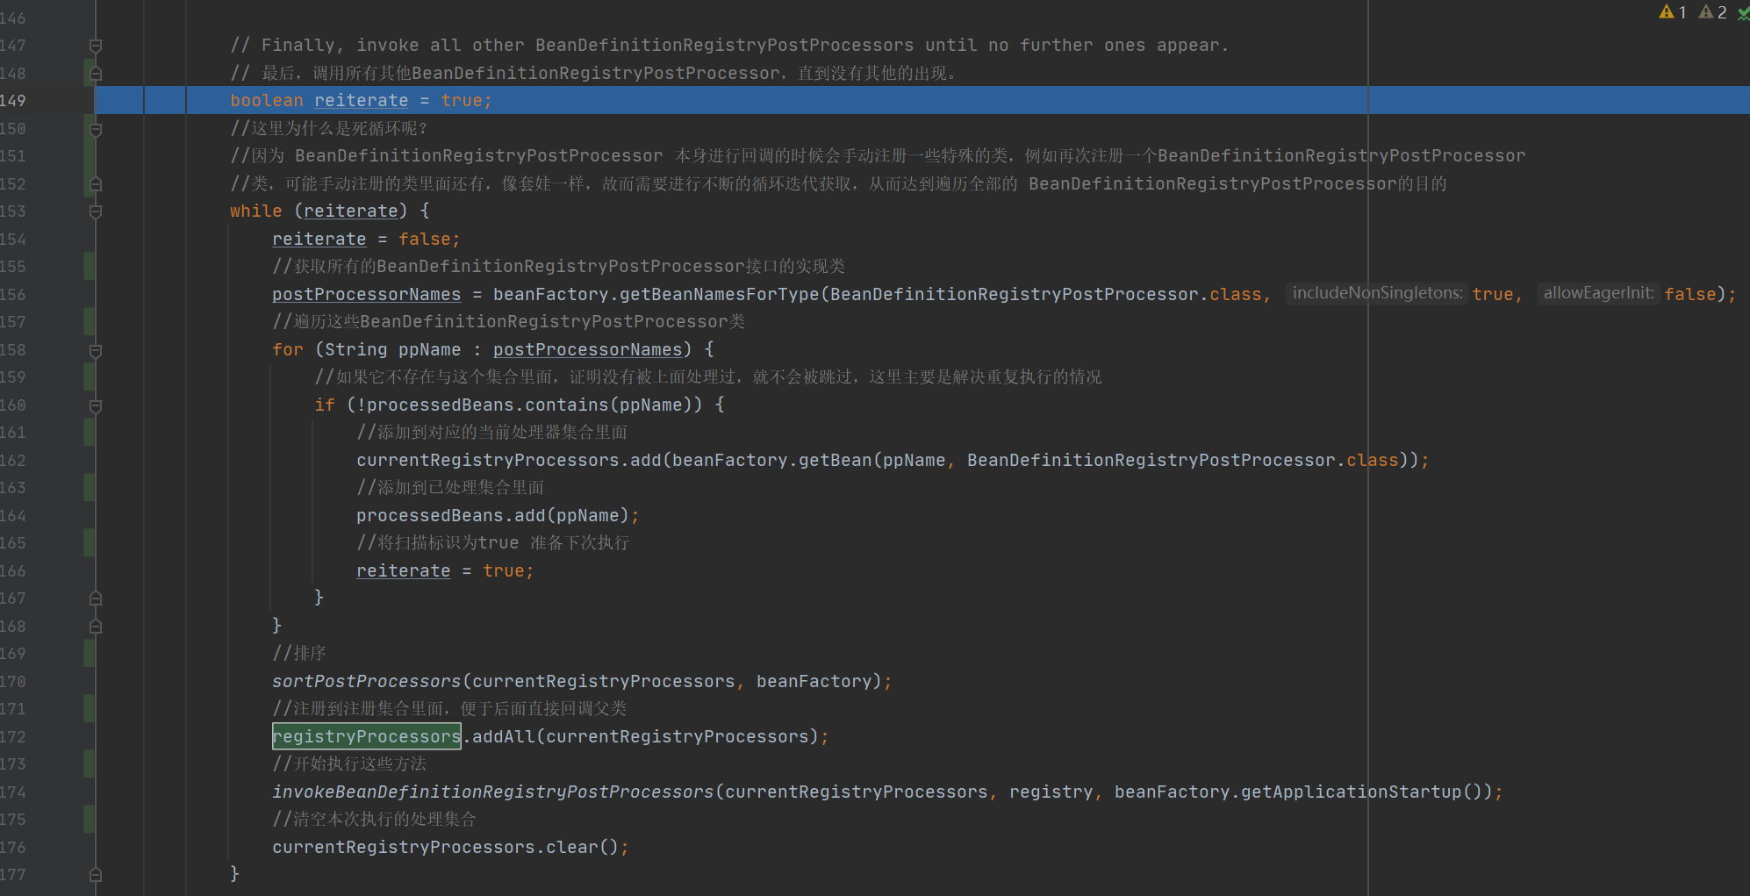Click 'reiterate' in the boolean declaration line
The image size is (1750, 896).
361,101
